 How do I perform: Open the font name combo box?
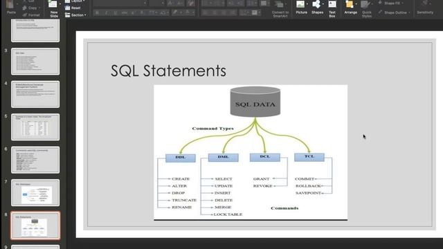[x=120, y=3]
